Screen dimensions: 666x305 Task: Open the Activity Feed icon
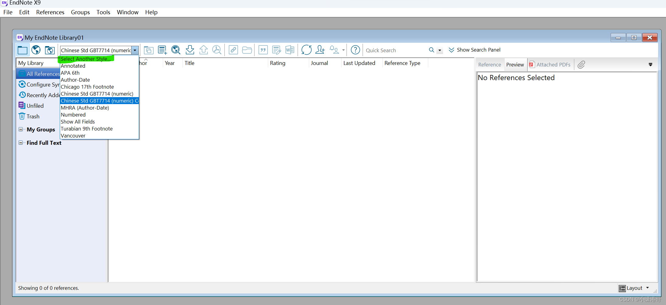(x=334, y=50)
